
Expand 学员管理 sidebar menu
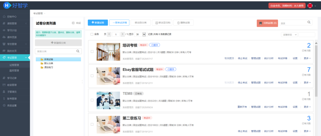26,44
